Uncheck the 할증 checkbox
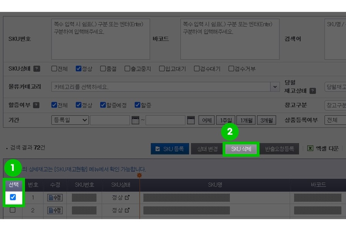This screenshot has width=346, height=231. pyautogui.click(x=137, y=105)
